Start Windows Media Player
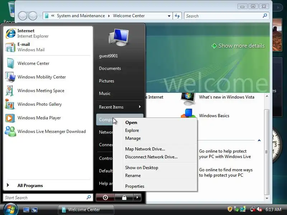 pyautogui.click(x=48, y=118)
